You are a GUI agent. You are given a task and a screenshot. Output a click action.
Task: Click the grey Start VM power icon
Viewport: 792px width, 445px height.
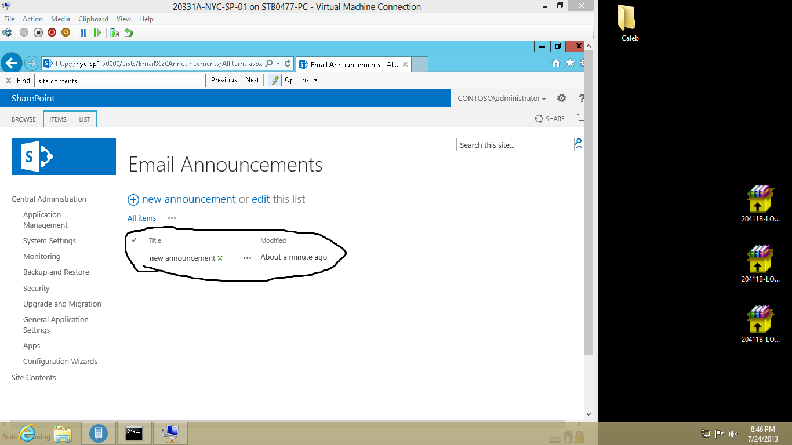coord(24,32)
